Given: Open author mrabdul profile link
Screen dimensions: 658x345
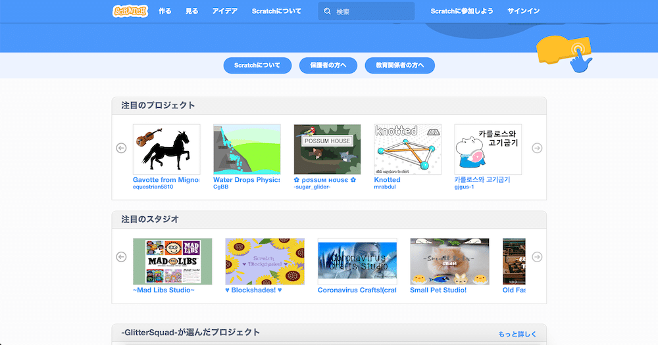Looking at the screenshot, I should point(385,187).
